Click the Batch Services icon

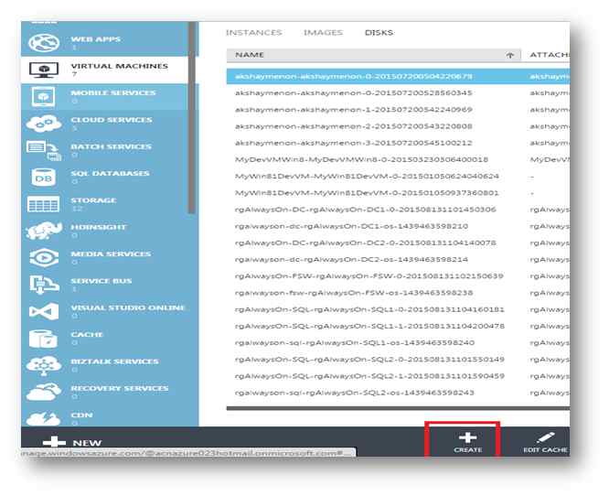[x=44, y=151]
